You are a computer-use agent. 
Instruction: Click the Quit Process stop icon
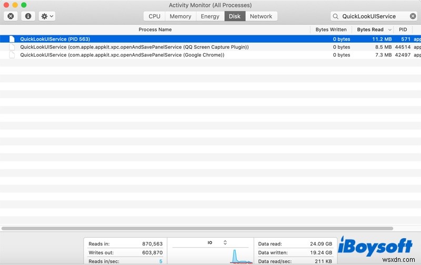click(x=11, y=16)
